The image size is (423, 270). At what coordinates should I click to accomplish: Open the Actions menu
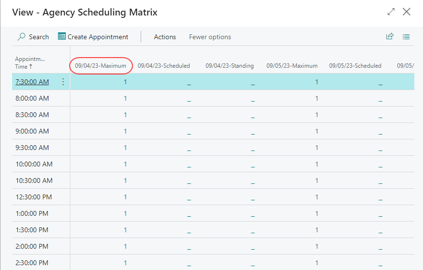165,37
